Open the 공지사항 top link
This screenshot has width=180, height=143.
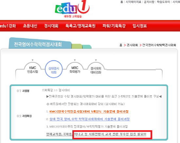tap(149, 2)
